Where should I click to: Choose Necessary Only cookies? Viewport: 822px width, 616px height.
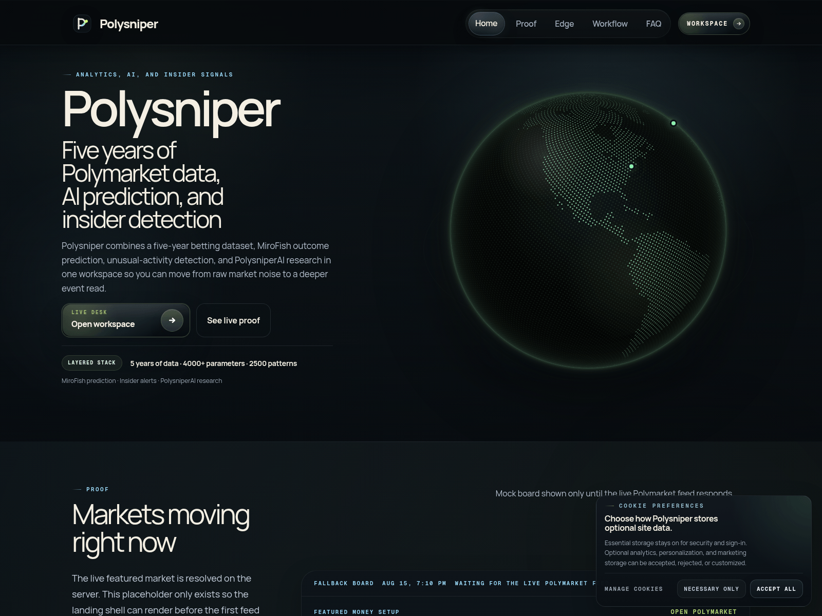pyautogui.click(x=711, y=589)
